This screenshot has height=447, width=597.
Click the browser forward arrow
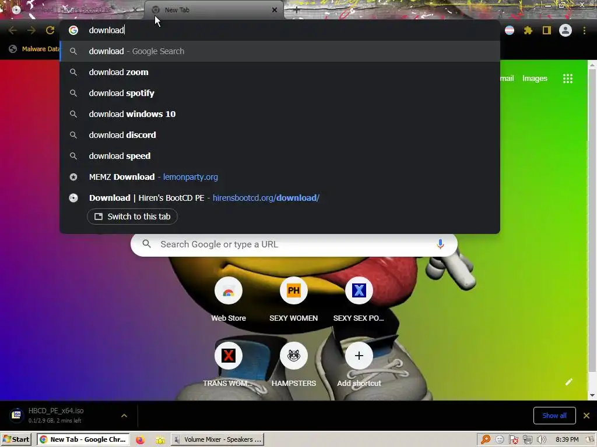pyautogui.click(x=31, y=30)
